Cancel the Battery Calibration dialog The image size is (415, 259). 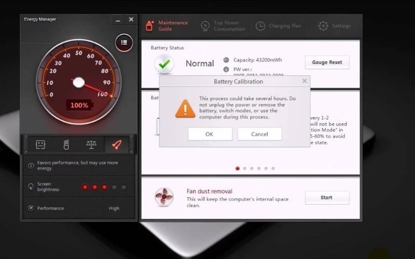click(x=259, y=134)
